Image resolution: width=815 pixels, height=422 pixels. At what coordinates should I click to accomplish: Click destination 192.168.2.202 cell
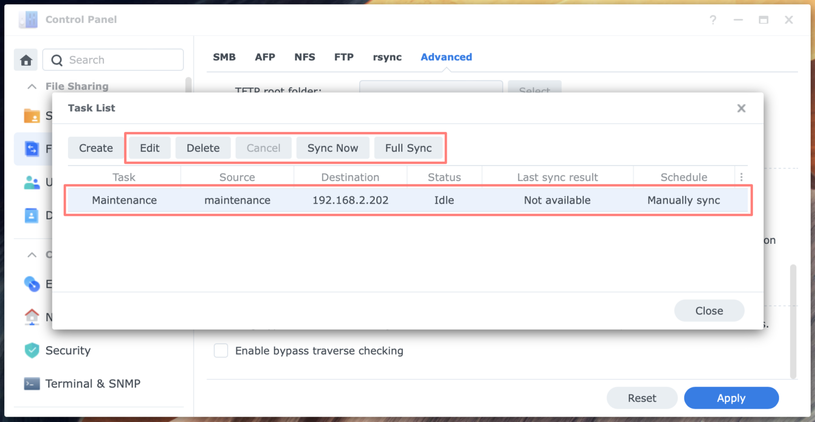point(350,200)
